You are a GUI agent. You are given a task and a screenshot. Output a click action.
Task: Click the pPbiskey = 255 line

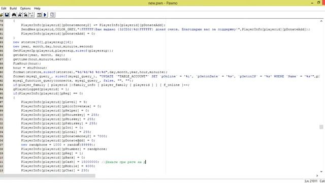[x=58, y=119]
